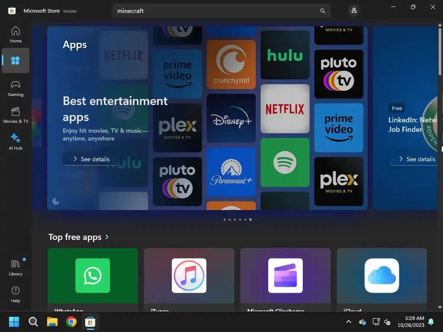Screen dimensions: 443x332
Task: Click the vertical scrollbar thumb
Action: [x=440, y=51]
